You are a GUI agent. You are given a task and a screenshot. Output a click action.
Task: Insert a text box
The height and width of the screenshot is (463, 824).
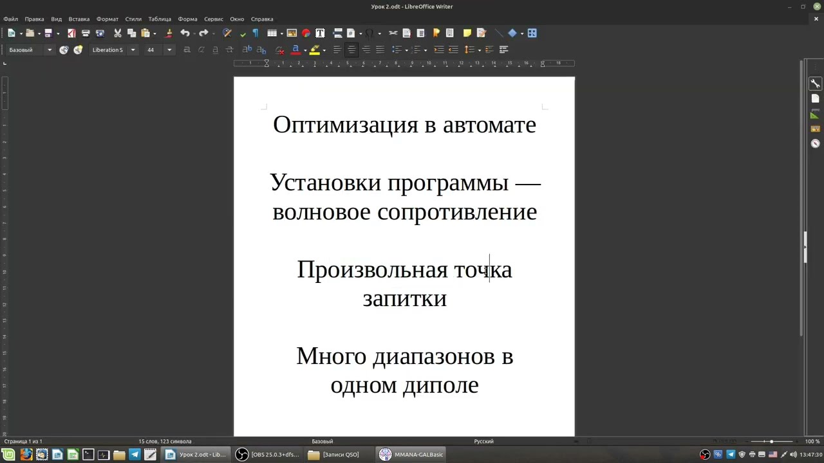click(320, 33)
